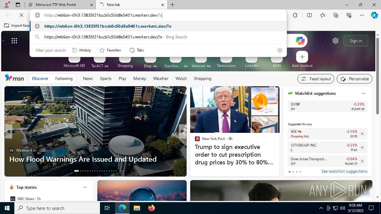Viewport: 381px width, 214px height.
Task: Select the Discover feed tab
Action: point(40,78)
